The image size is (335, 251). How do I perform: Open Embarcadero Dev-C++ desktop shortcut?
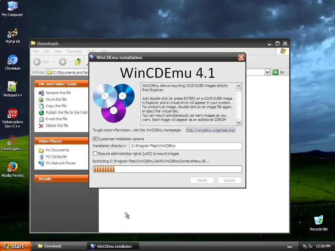pyautogui.click(x=13, y=118)
